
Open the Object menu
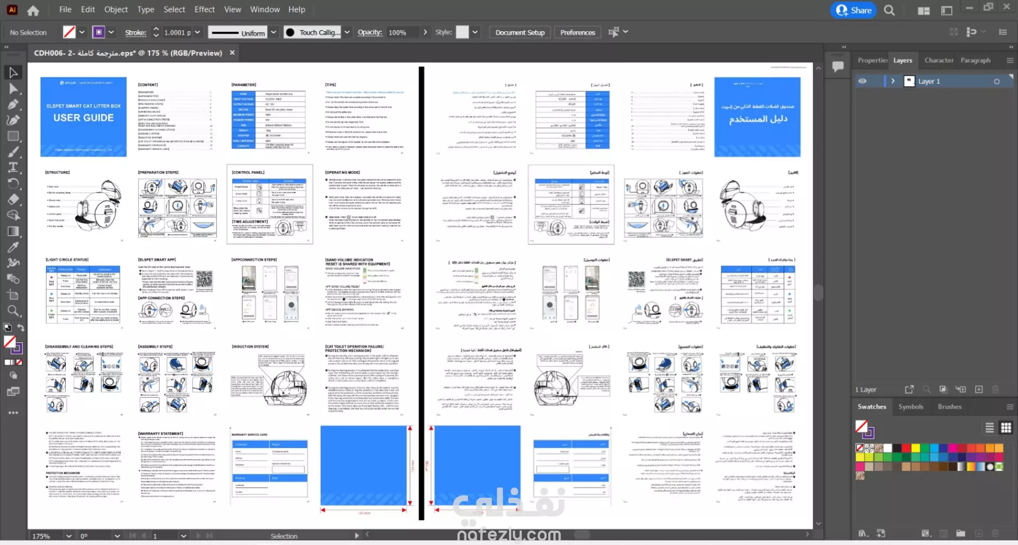point(116,10)
